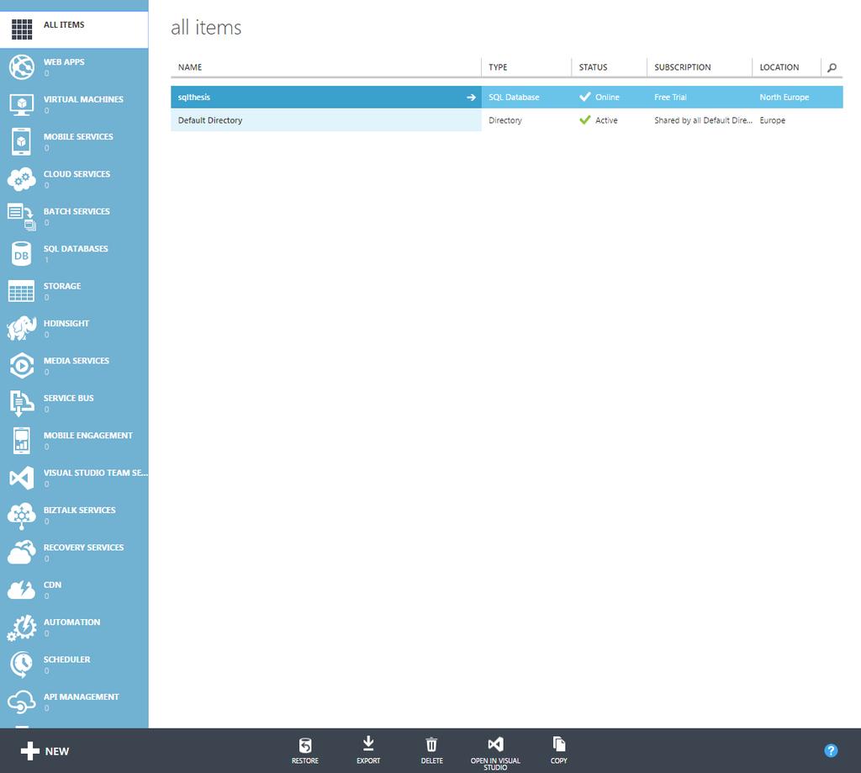Click the North Europe location cell

(x=784, y=98)
